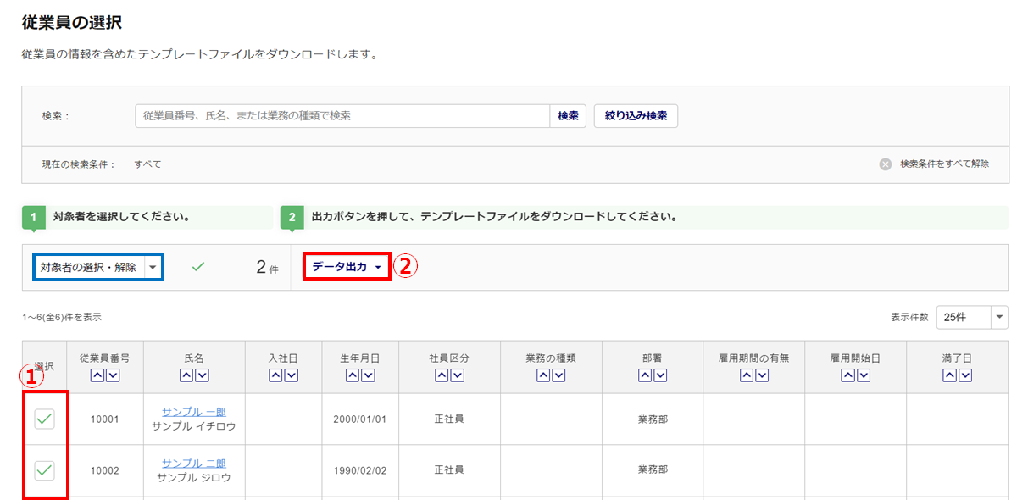Screen dimensions: 1028x500
Task: Sort 入社日 column ascending
Action: (x=275, y=375)
